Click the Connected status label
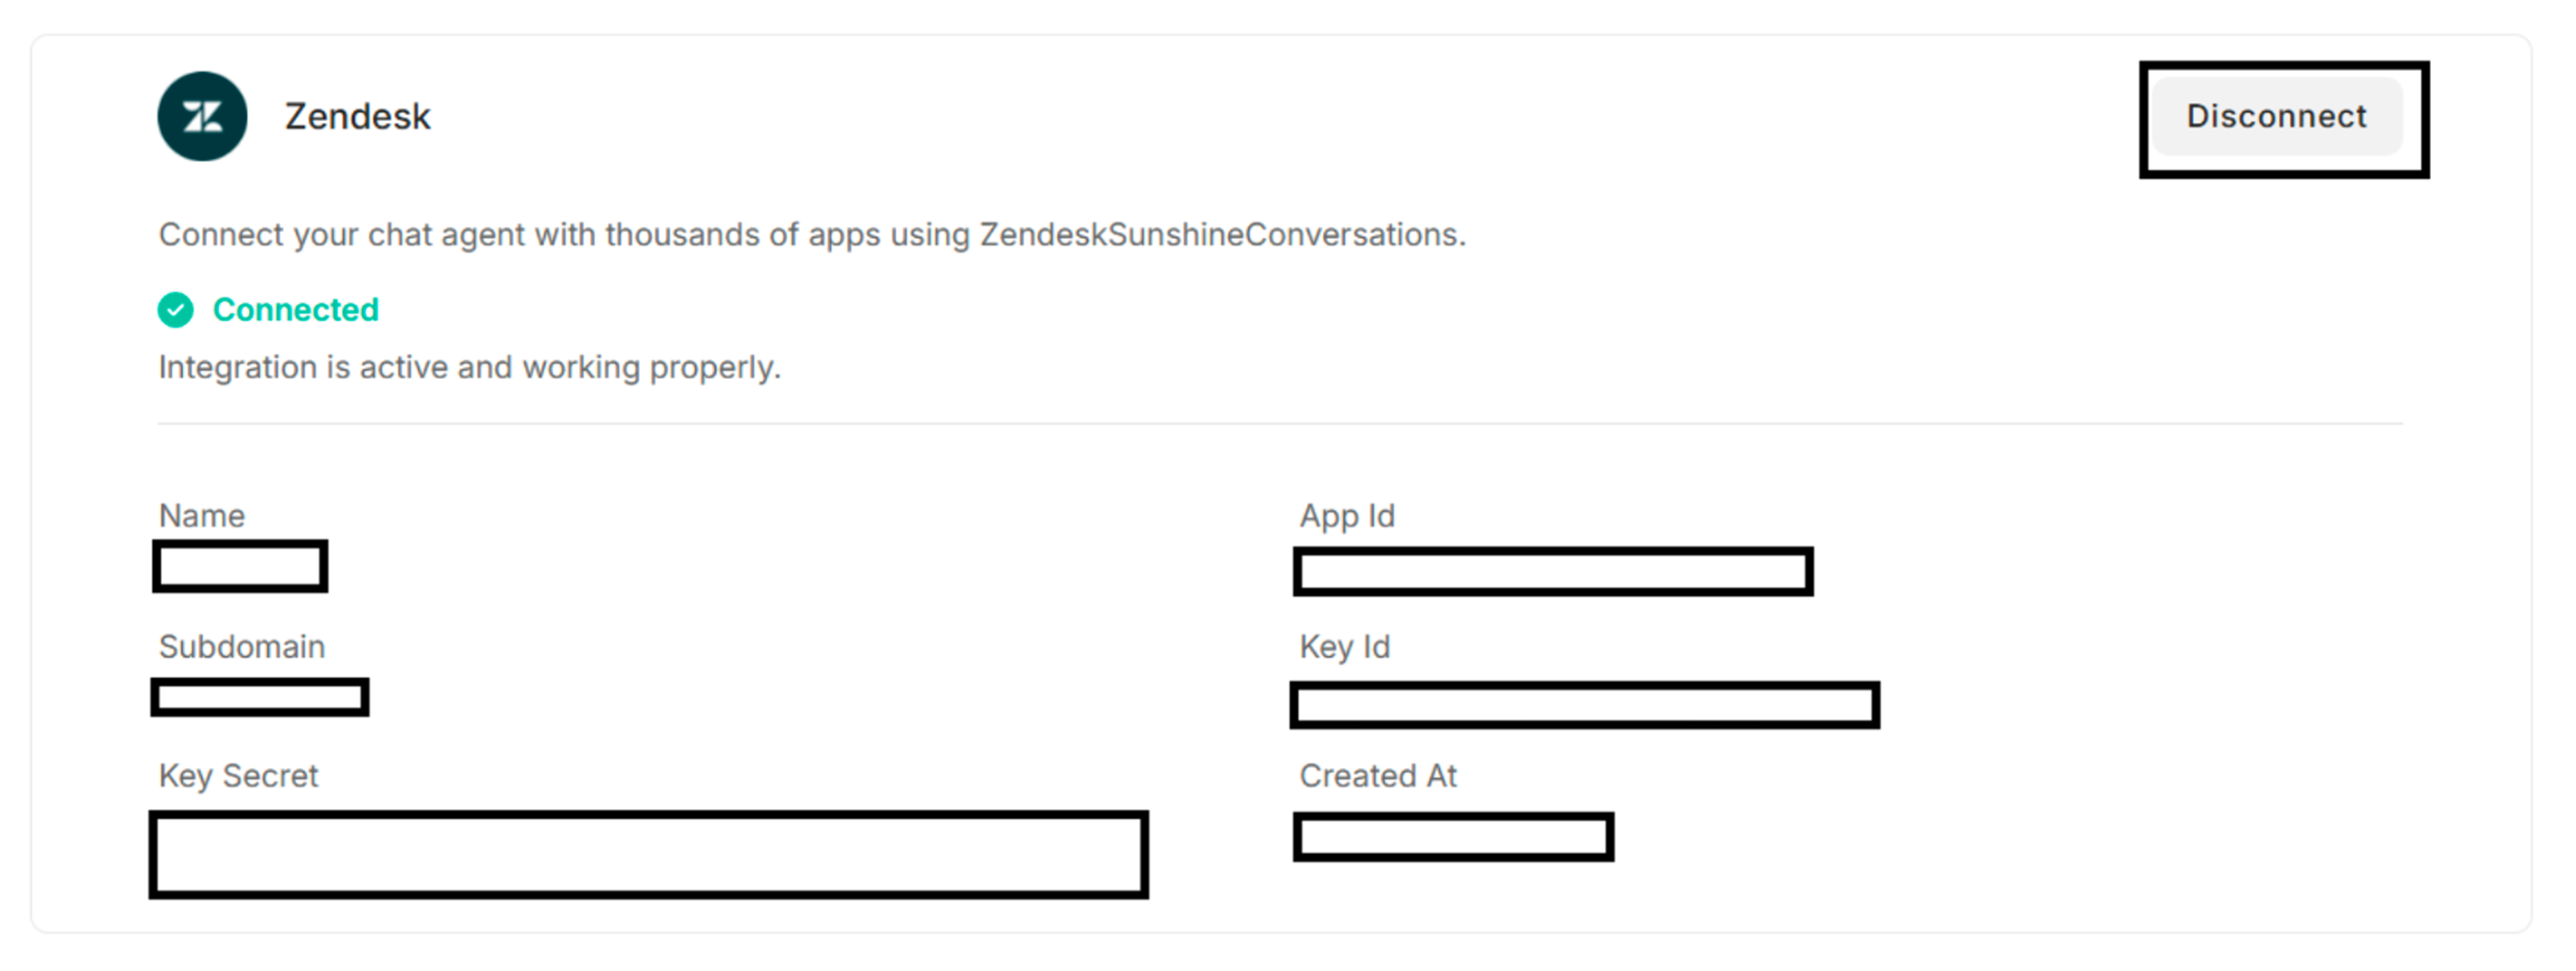 pyautogui.click(x=295, y=310)
